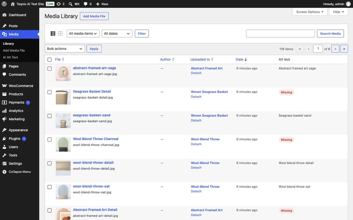Screen dimensions: 353x220
Task: Click the Analytics bar chart icon
Action: coord(4,111)
